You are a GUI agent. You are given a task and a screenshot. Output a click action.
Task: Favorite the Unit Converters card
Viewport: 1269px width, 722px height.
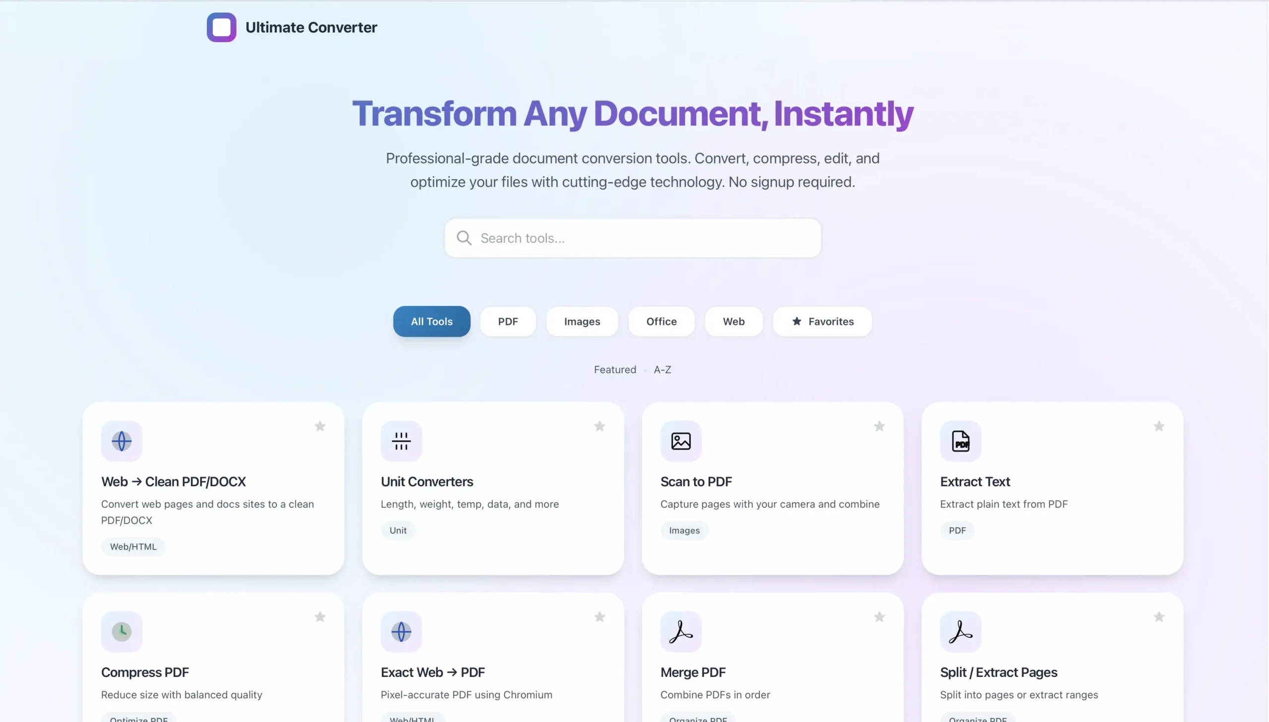tap(599, 426)
